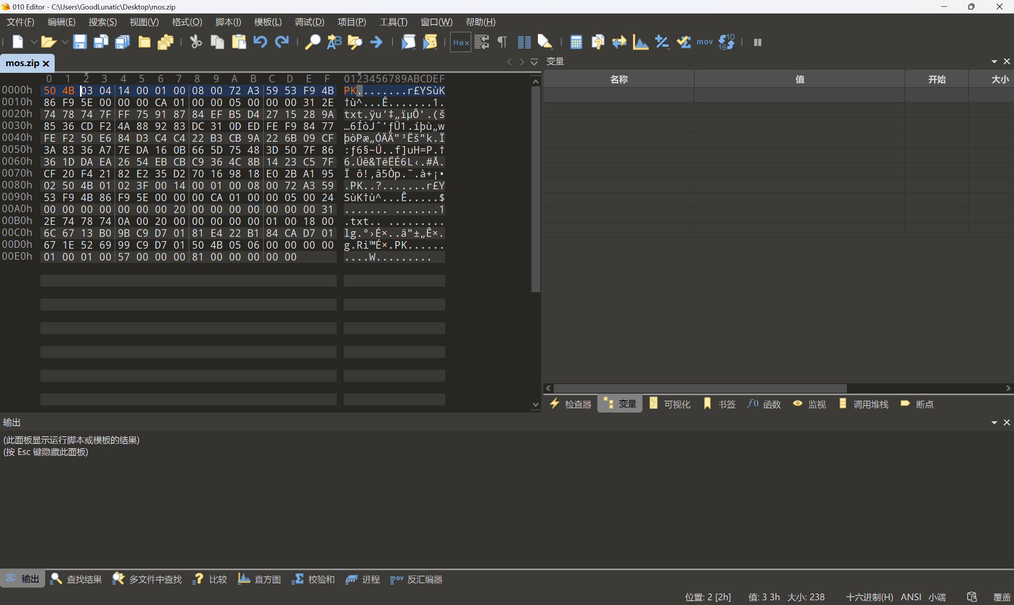Click the Copy icon
This screenshot has height=605, width=1014.
click(x=217, y=42)
